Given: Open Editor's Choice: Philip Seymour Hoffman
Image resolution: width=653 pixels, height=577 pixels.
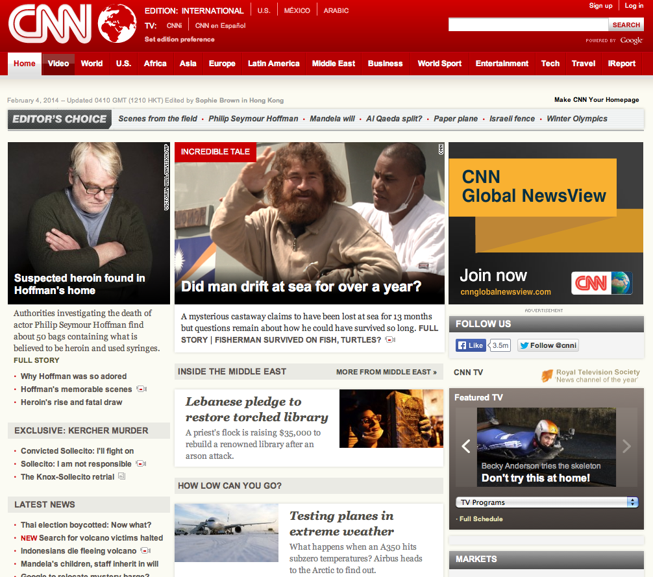Looking at the screenshot, I should [253, 119].
